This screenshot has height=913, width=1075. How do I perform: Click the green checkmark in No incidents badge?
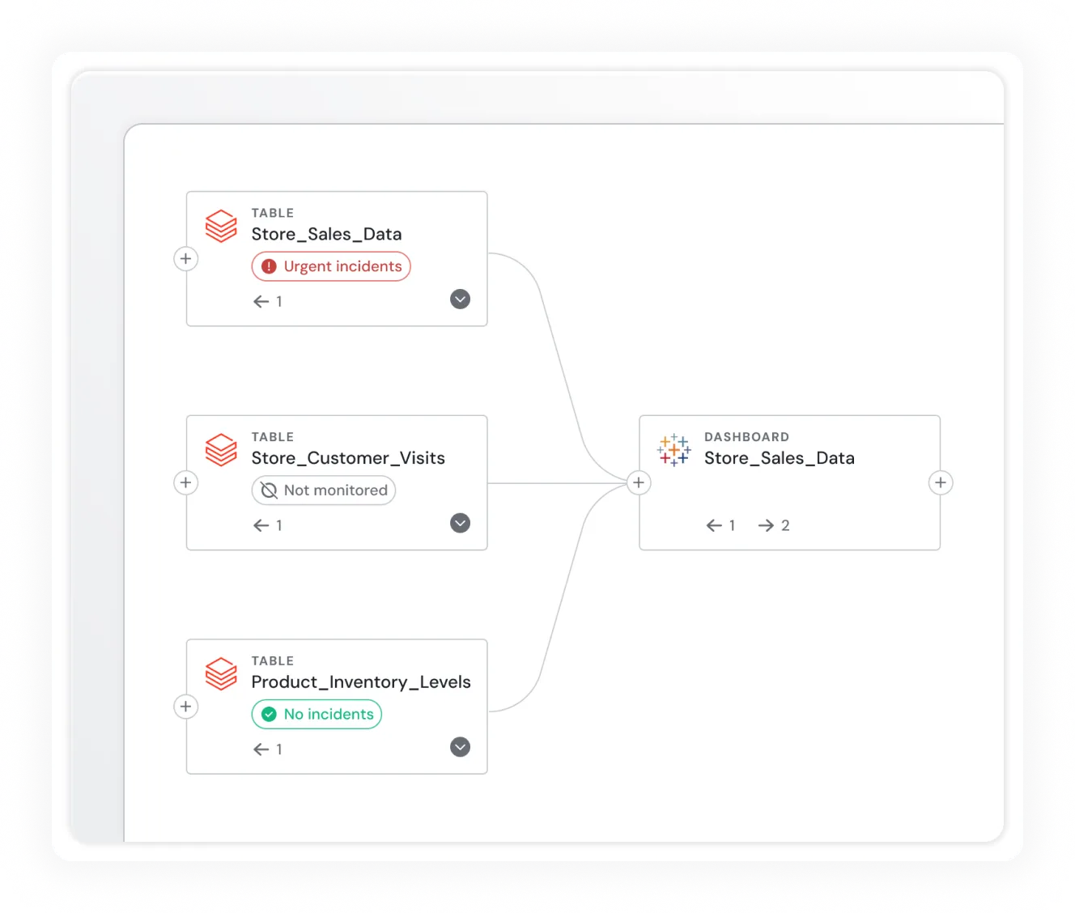click(x=270, y=715)
